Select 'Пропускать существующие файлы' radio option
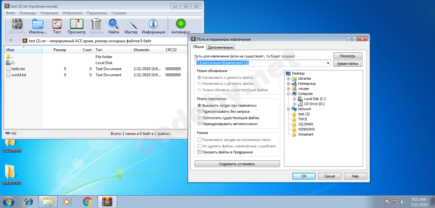Screen dimensions: 435x208 coord(199,118)
